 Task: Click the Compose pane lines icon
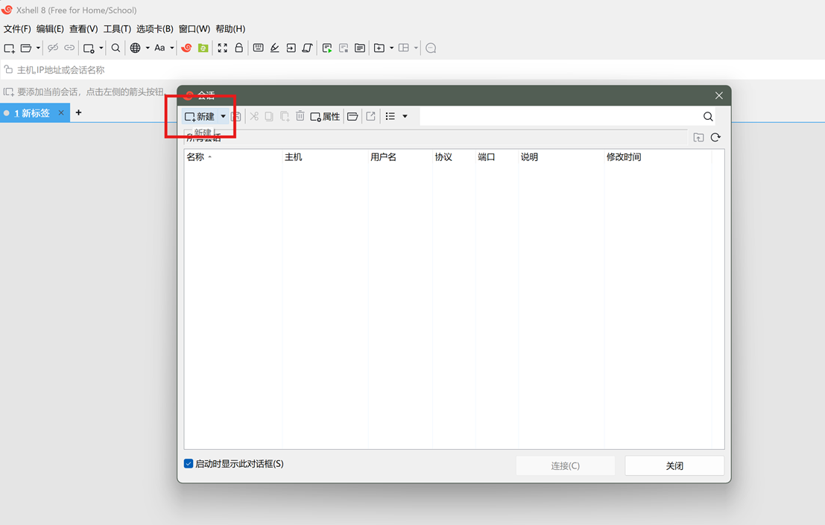(x=360, y=48)
